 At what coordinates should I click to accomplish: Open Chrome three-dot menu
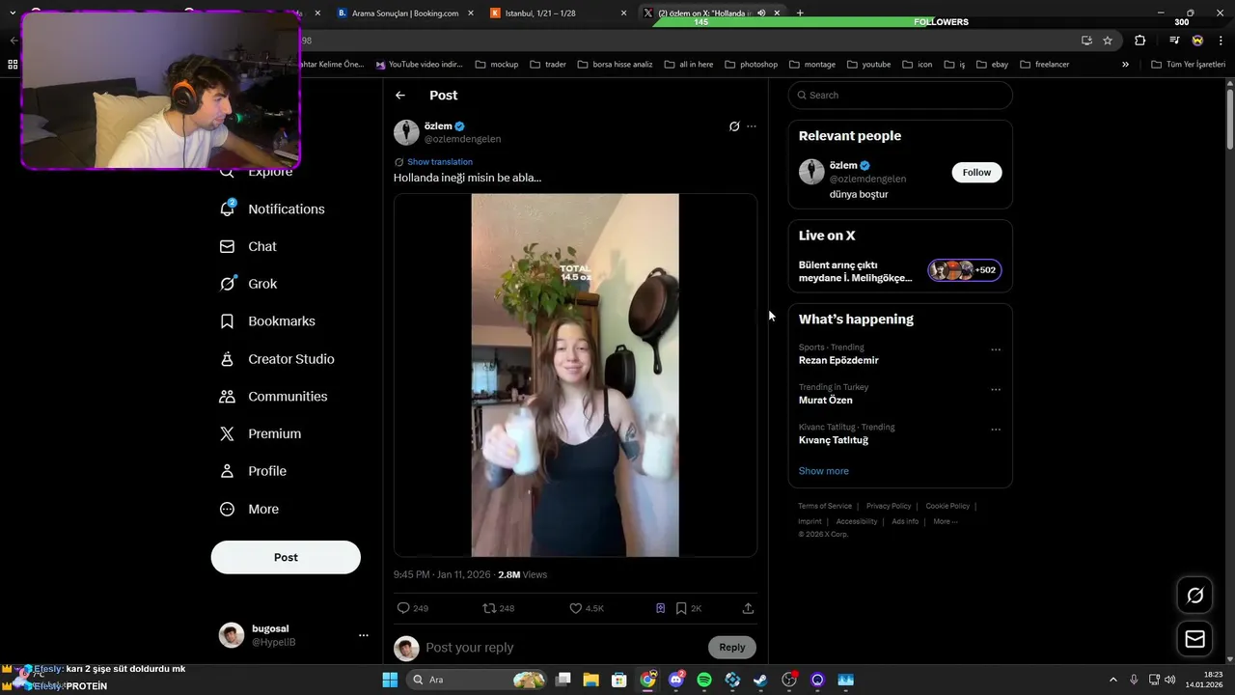[x=1221, y=41]
